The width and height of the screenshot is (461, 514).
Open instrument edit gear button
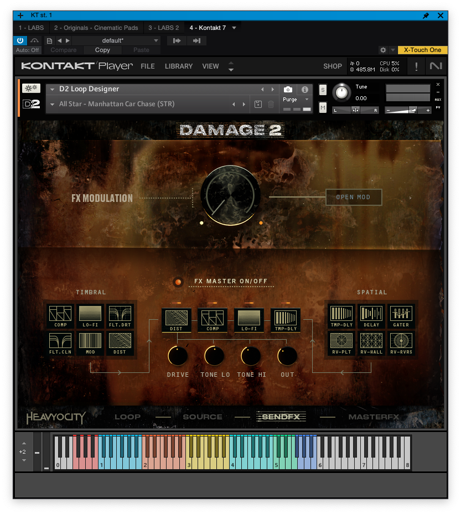[31, 88]
